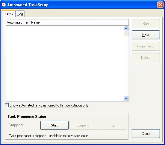Sort by the Automated Task Name column header
This screenshot has width=165, height=145.
pos(67,22)
